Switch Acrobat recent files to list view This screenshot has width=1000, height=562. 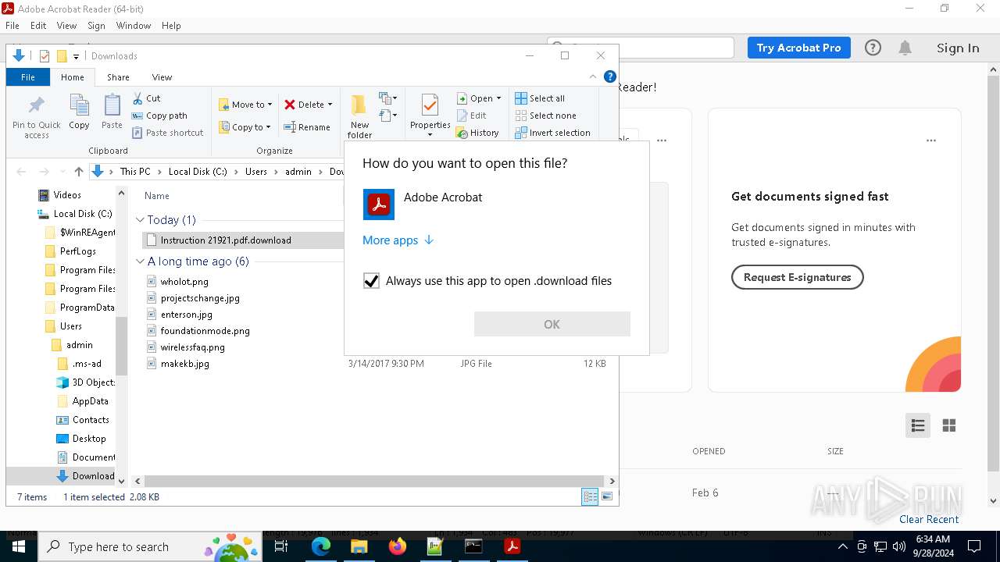click(x=918, y=425)
